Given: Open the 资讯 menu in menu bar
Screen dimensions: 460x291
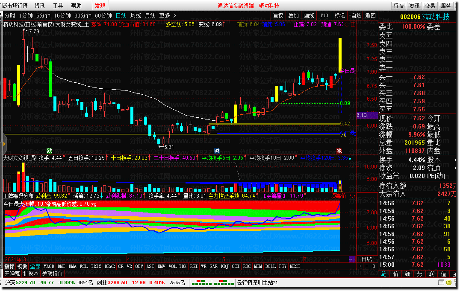Looking at the screenshot, I should tap(39, 6).
